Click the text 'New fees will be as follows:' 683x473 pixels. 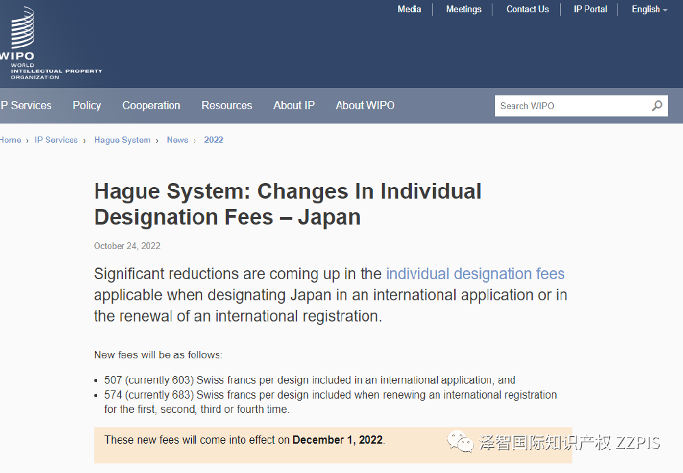158,355
